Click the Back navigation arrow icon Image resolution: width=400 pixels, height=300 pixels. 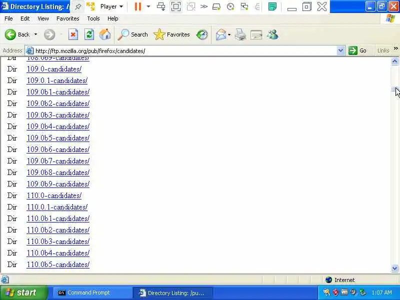(x=10, y=34)
